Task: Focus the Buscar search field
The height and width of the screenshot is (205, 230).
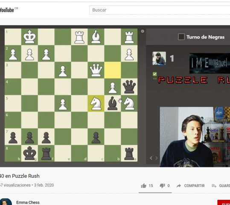Action: (160, 10)
